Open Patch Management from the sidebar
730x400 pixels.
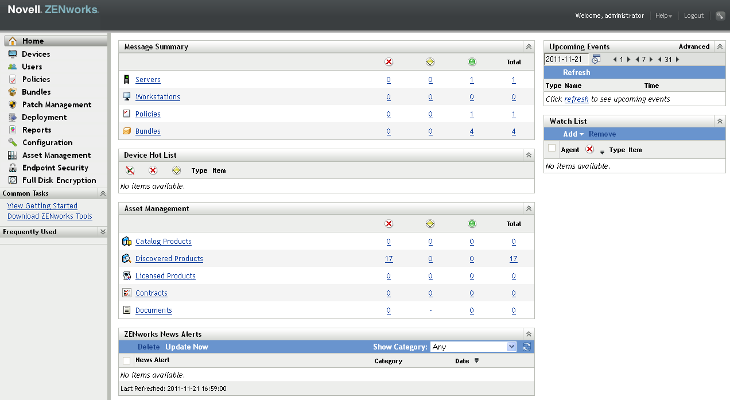(13, 104)
